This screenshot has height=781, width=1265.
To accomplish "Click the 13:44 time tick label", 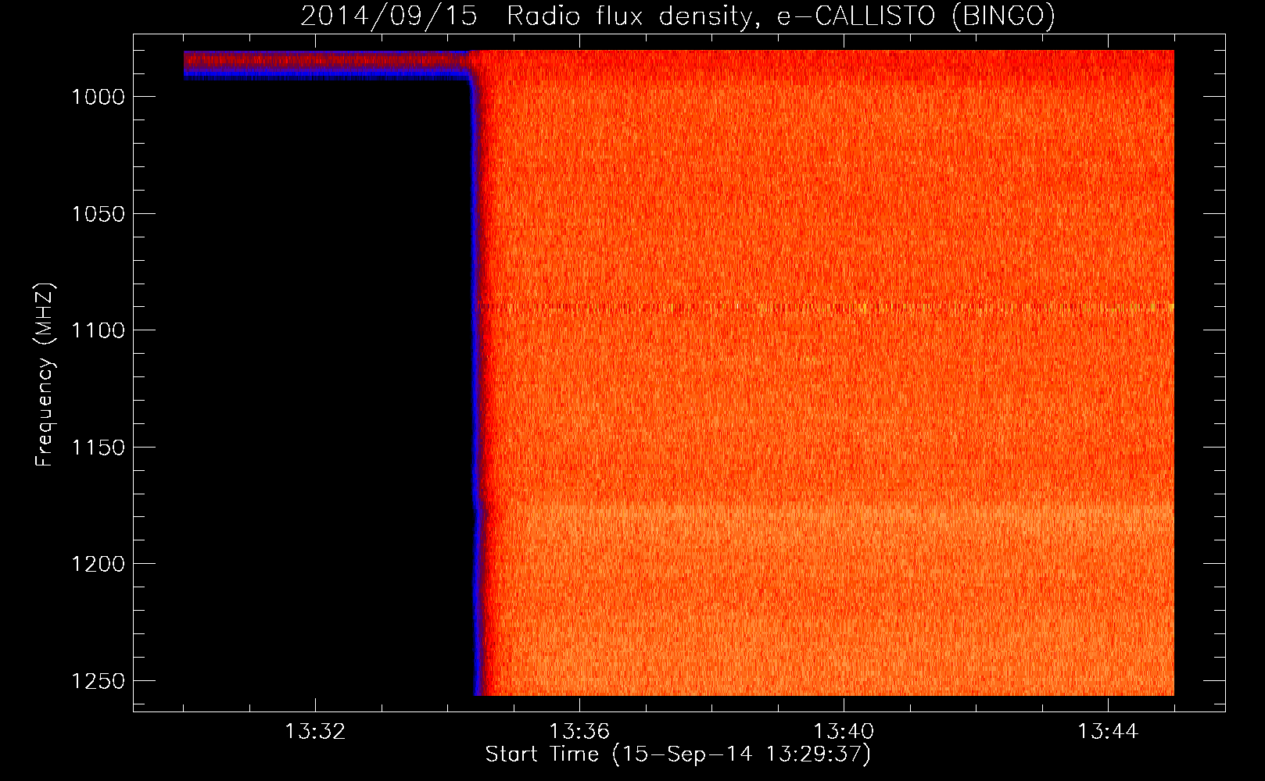I will coord(1108,732).
